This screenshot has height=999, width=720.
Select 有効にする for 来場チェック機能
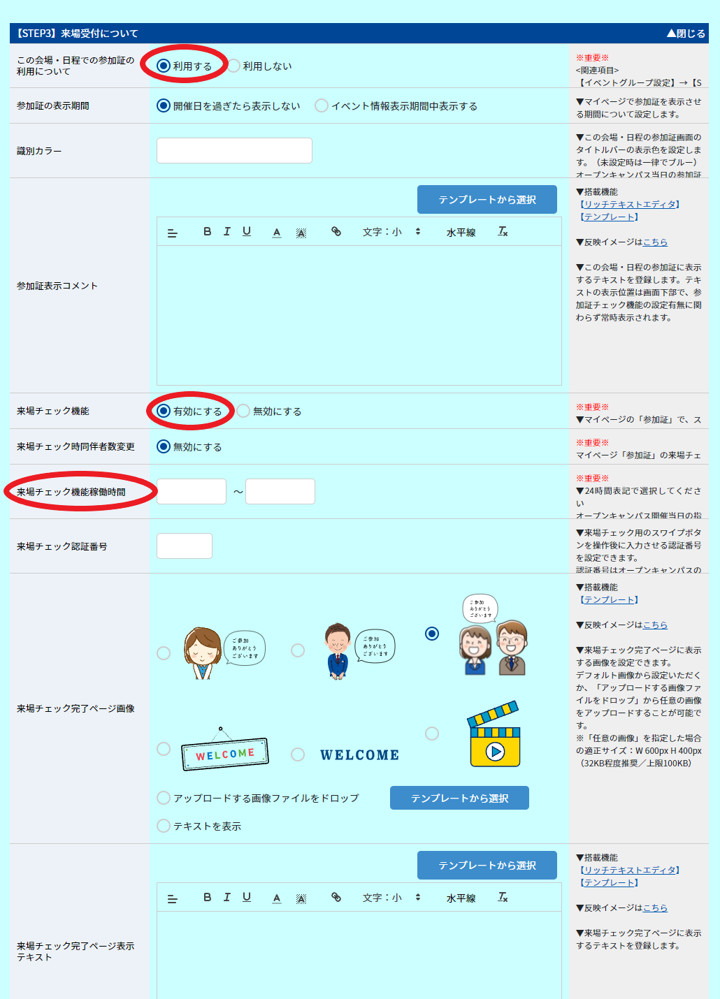point(164,411)
